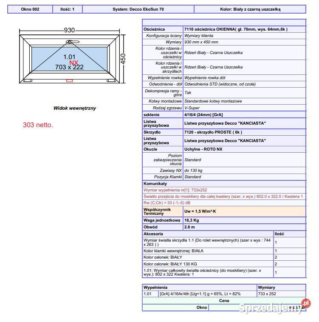Click the '2.8 m' Obwód value
Viewport: 319px width, 322px height.
[189, 227]
